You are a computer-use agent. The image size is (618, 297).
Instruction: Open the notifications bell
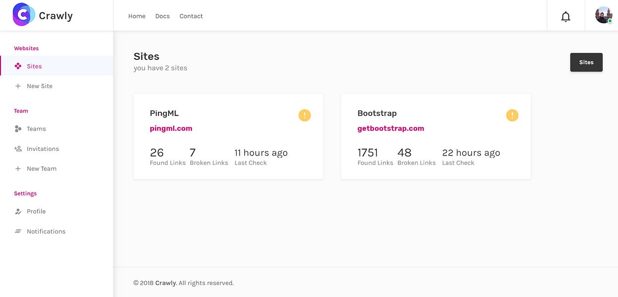point(565,17)
